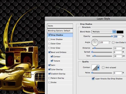The width and height of the screenshot is (126, 94).
Task: Expand the Contour preset dropdown arrow
Action: coord(98,67)
